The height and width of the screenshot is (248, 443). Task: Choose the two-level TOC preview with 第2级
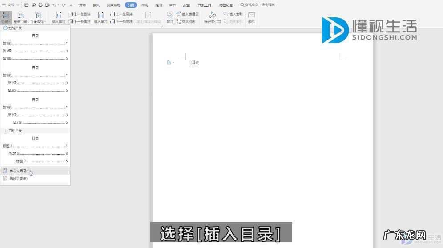coord(35,79)
